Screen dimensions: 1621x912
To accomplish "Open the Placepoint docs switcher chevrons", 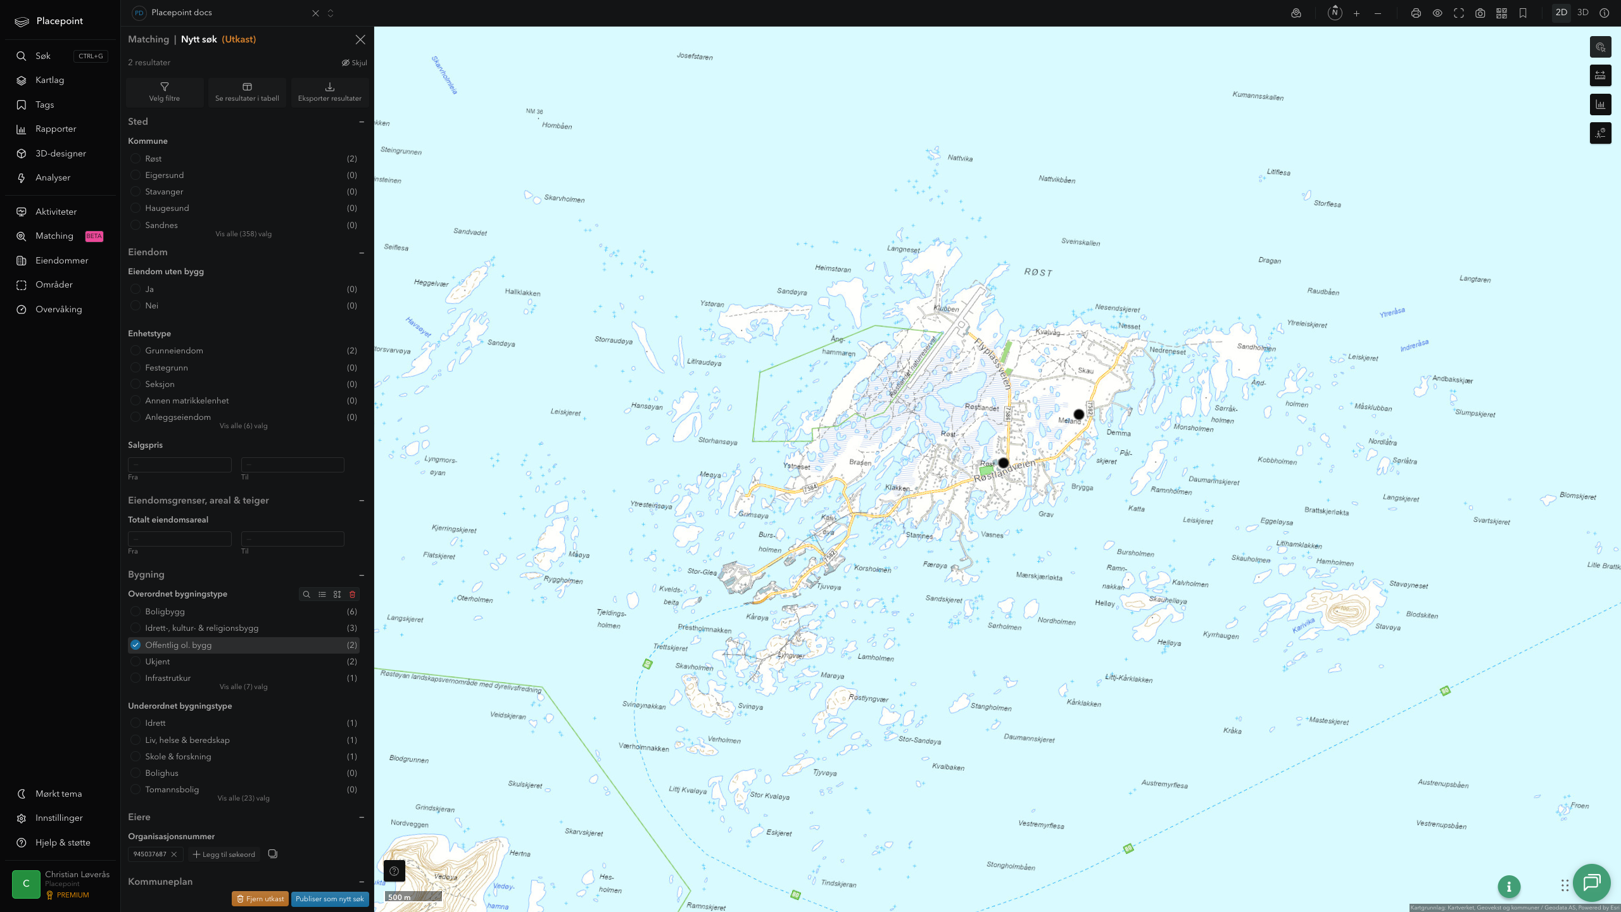I will 331,13.
